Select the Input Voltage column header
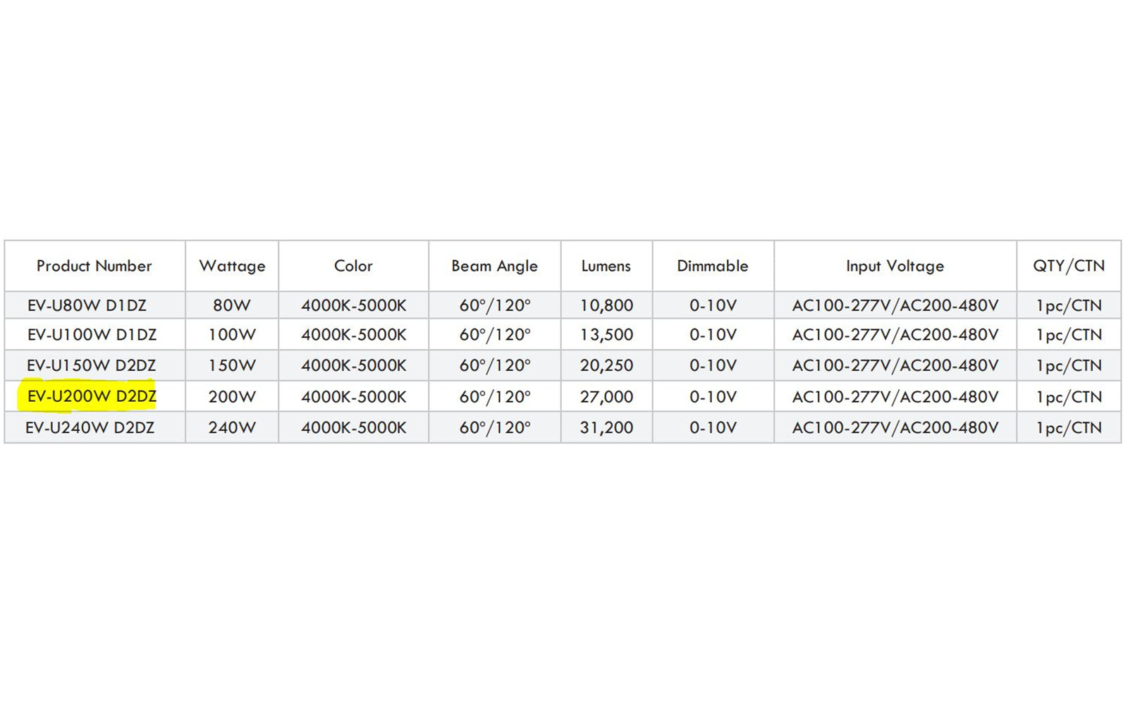Image resolution: width=1128 pixels, height=705 pixels. pos(895,266)
